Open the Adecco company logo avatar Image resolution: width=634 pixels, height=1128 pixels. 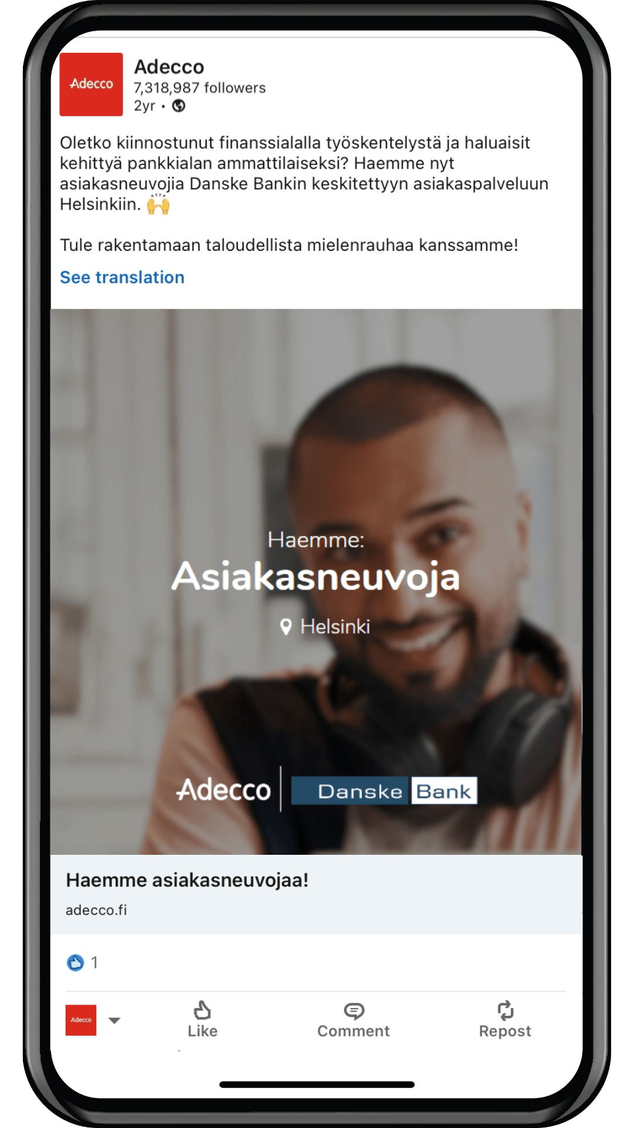coord(91,84)
